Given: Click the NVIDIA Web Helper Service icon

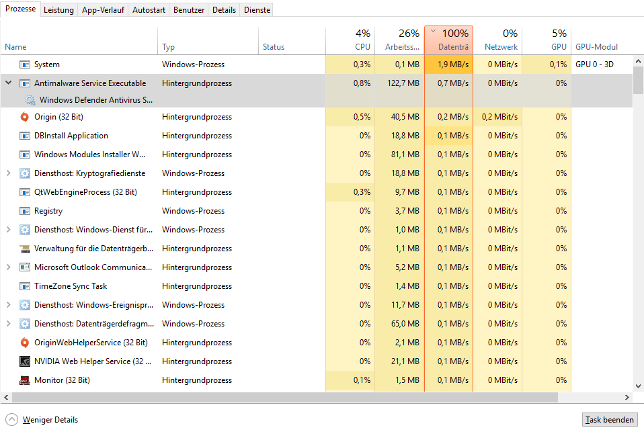Looking at the screenshot, I should (25, 361).
